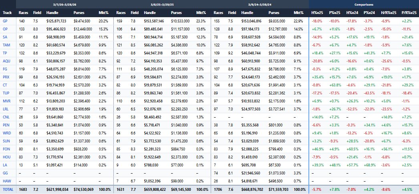Select CNL purses value $2,774,500
The height and width of the screenshot is (194, 419).
(82, 117)
